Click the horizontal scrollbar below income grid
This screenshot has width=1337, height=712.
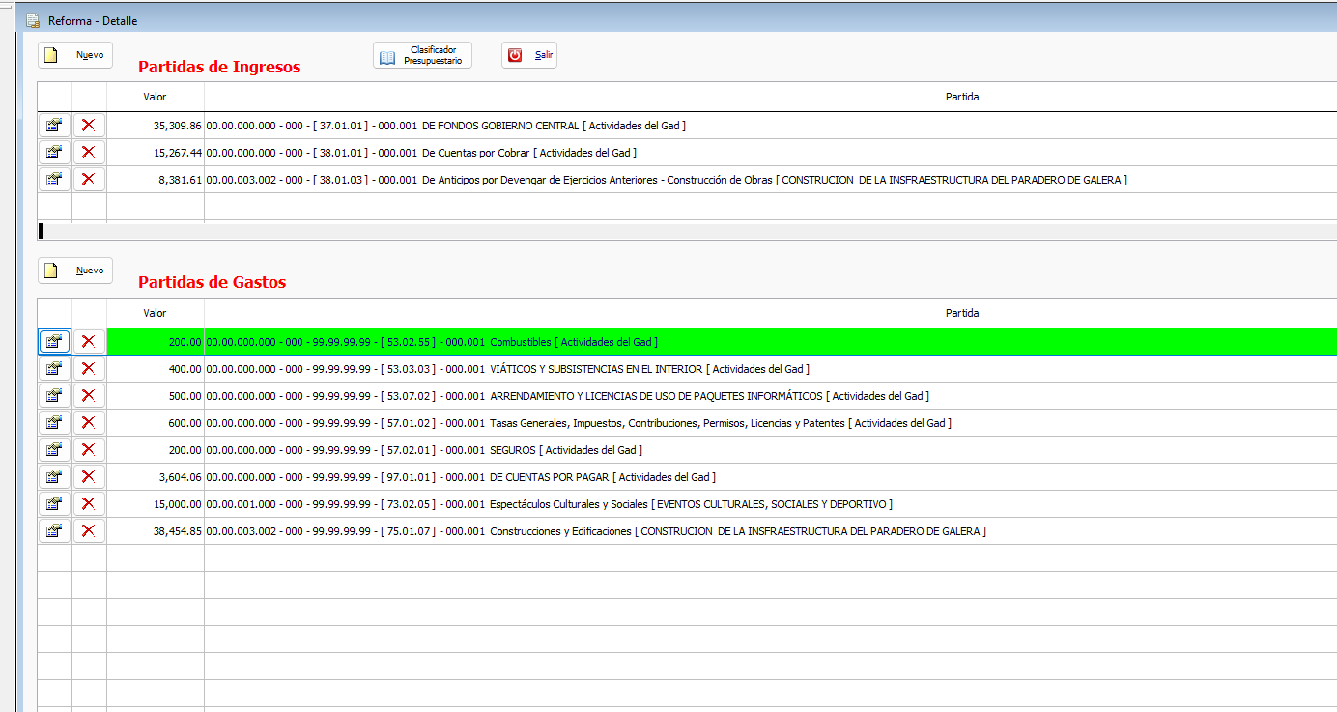coord(676,231)
